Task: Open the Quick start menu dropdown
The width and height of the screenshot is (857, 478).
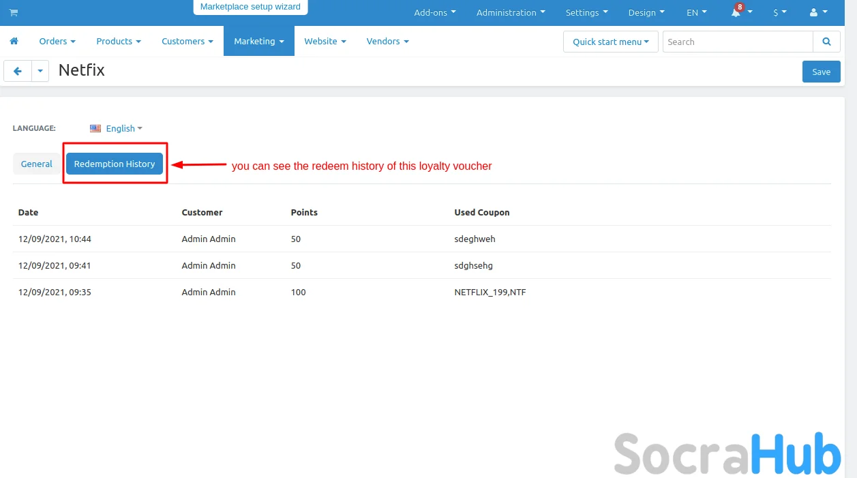Action: [x=610, y=42]
